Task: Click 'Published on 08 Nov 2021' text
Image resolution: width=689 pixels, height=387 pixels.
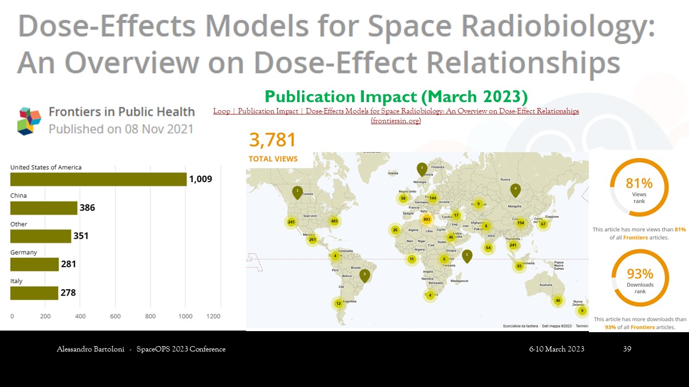Action: pos(121,129)
